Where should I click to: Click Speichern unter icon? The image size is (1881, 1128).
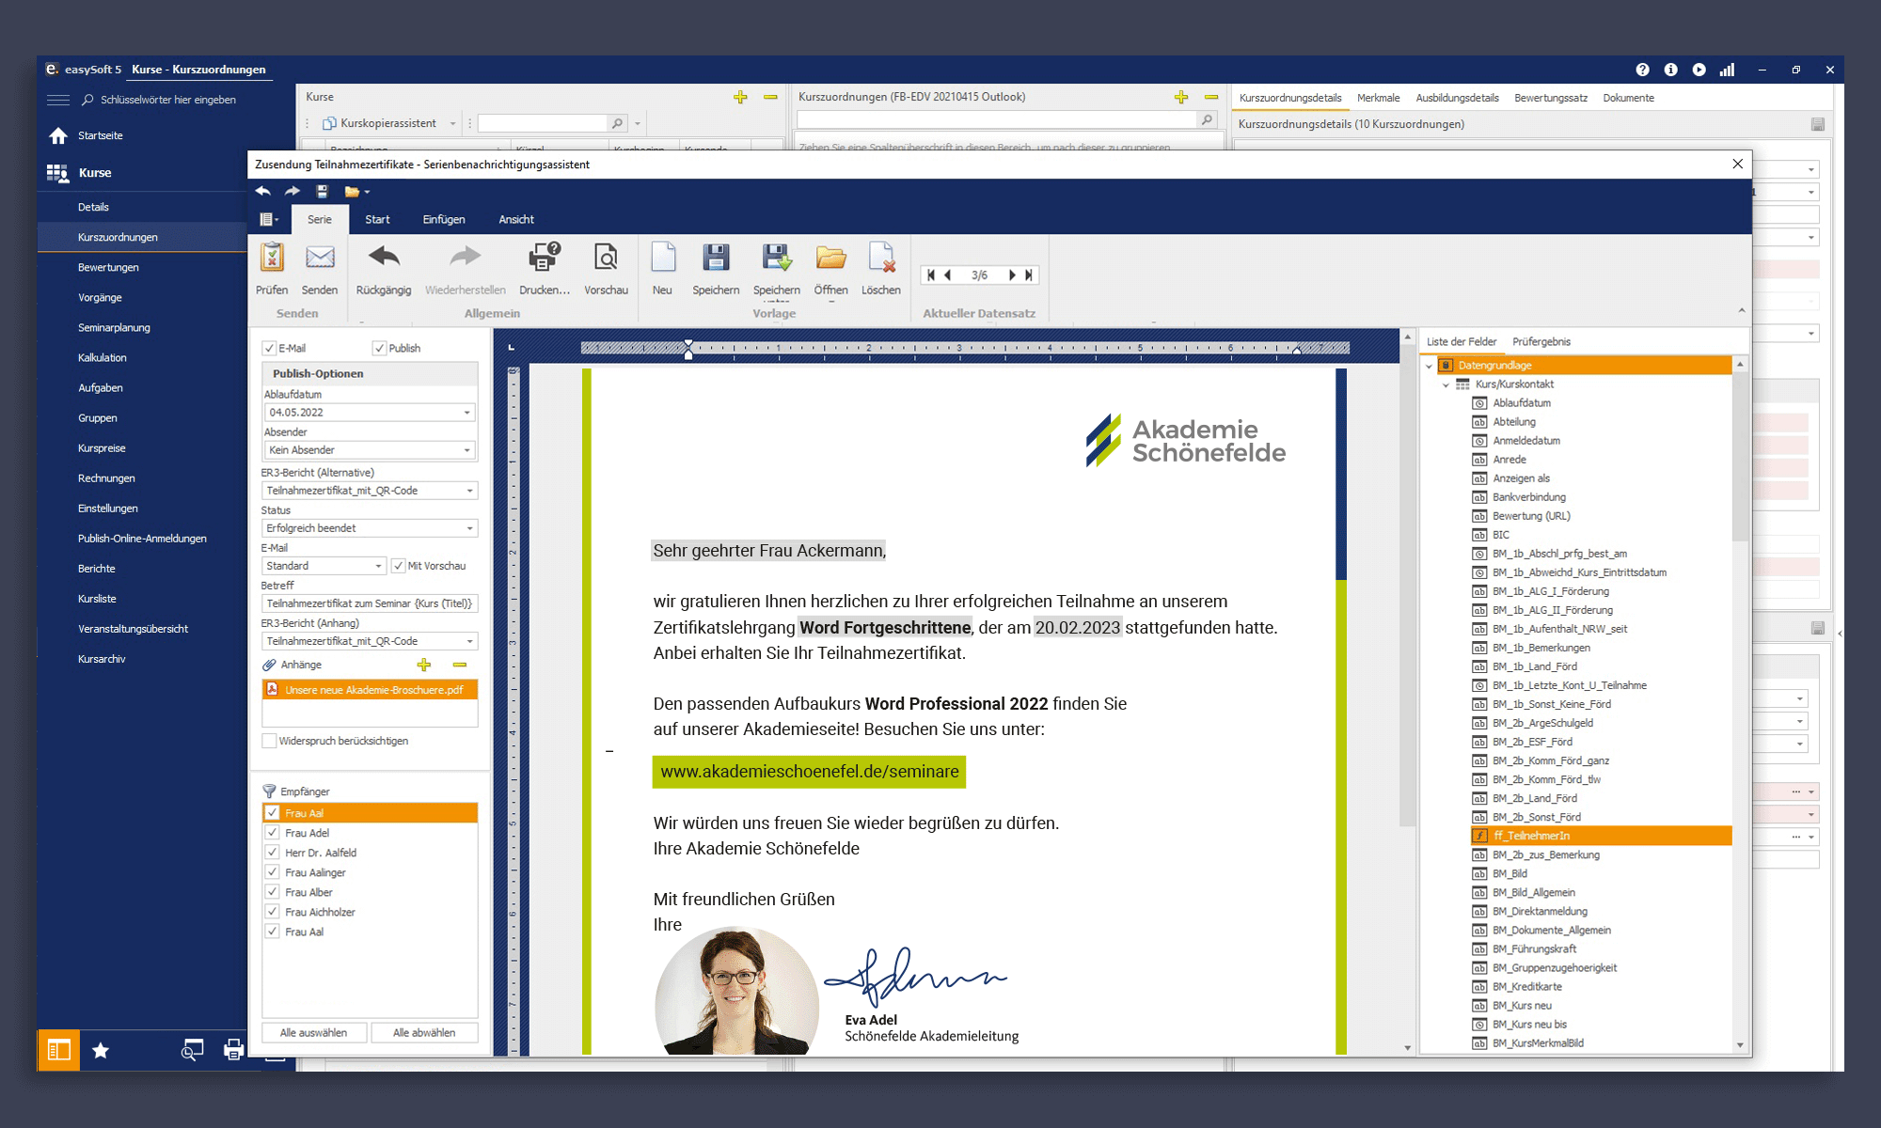coord(777,257)
